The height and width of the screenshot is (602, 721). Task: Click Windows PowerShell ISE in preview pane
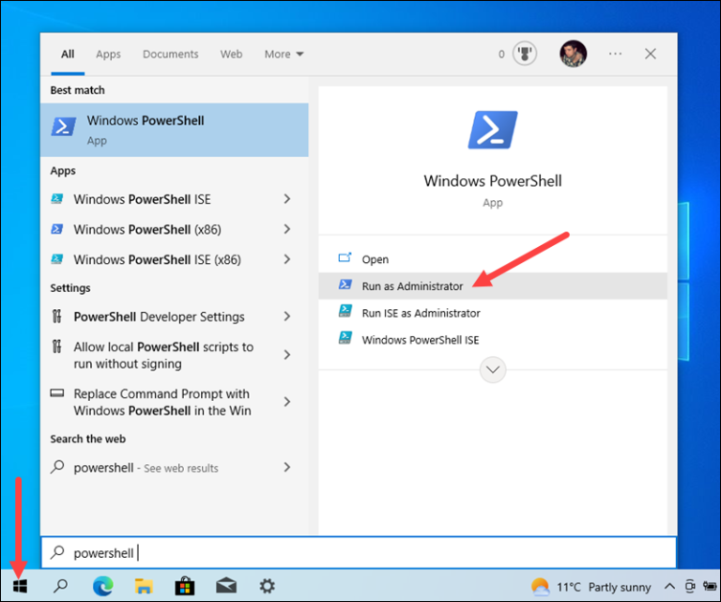[x=493, y=340]
